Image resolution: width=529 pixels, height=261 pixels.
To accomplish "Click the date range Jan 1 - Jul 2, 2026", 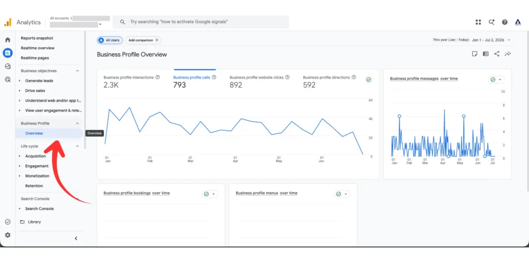I will click(x=488, y=40).
